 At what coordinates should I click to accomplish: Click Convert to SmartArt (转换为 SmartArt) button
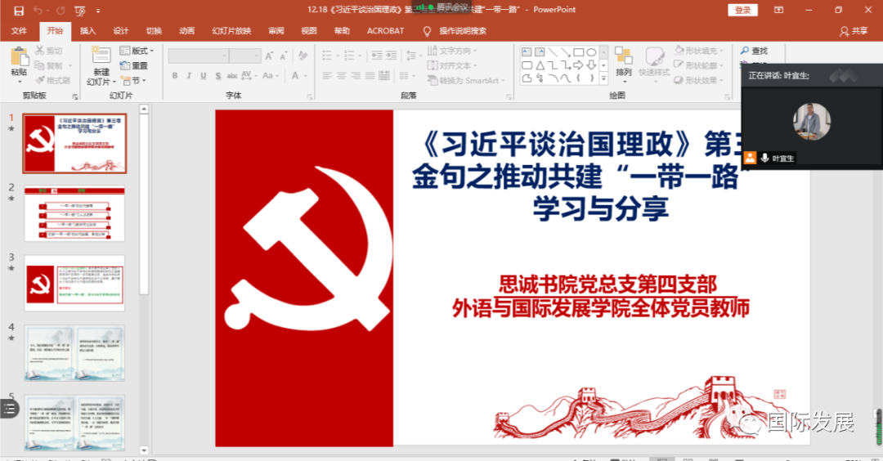coord(466,80)
